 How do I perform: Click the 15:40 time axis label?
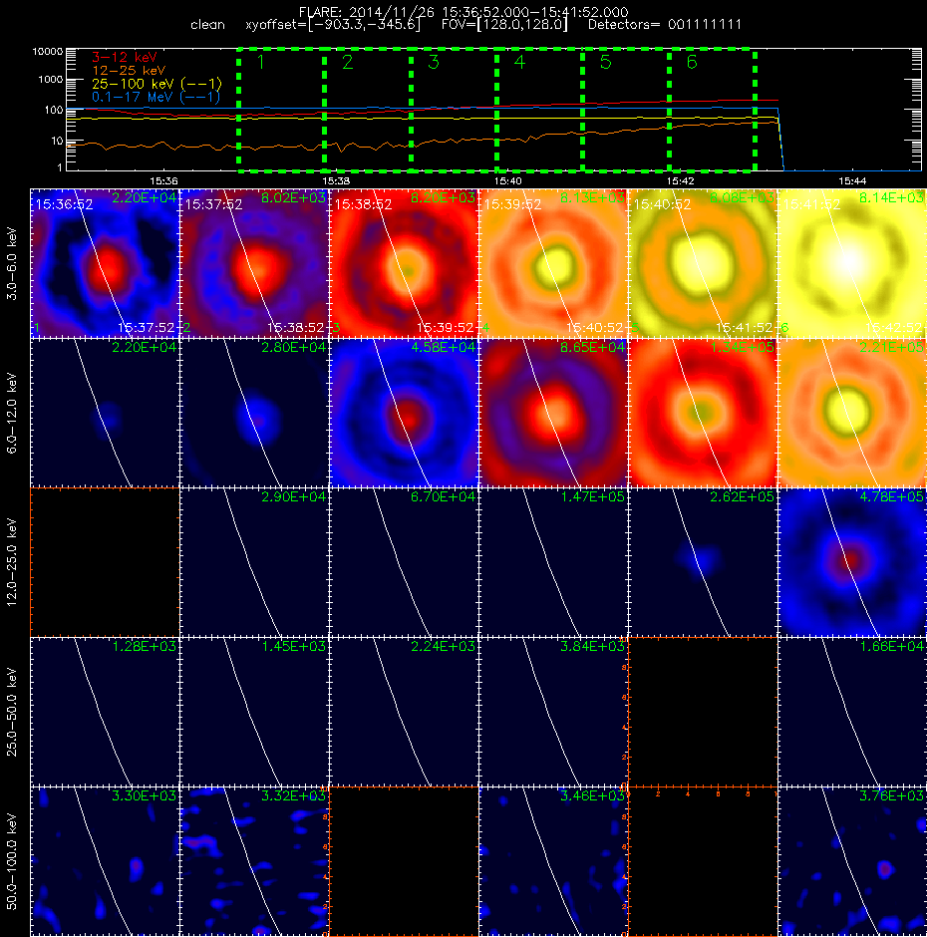coord(508,180)
